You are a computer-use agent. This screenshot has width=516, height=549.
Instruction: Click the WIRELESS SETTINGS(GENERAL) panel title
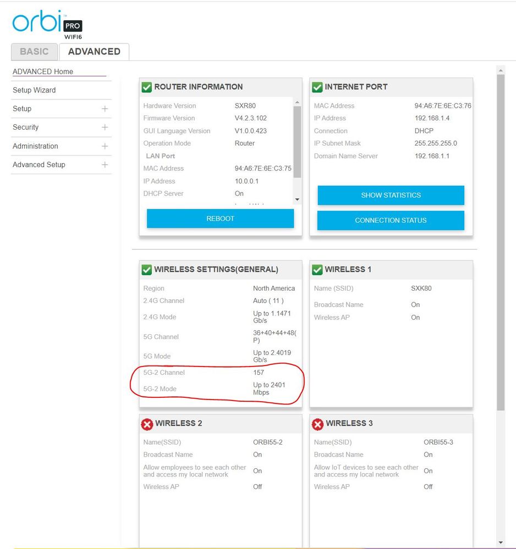[x=216, y=269]
